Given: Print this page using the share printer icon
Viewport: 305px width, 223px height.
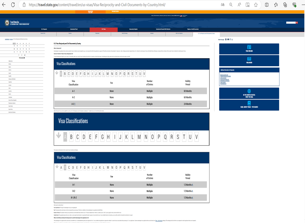Looking at the screenshot, I should (226, 39).
